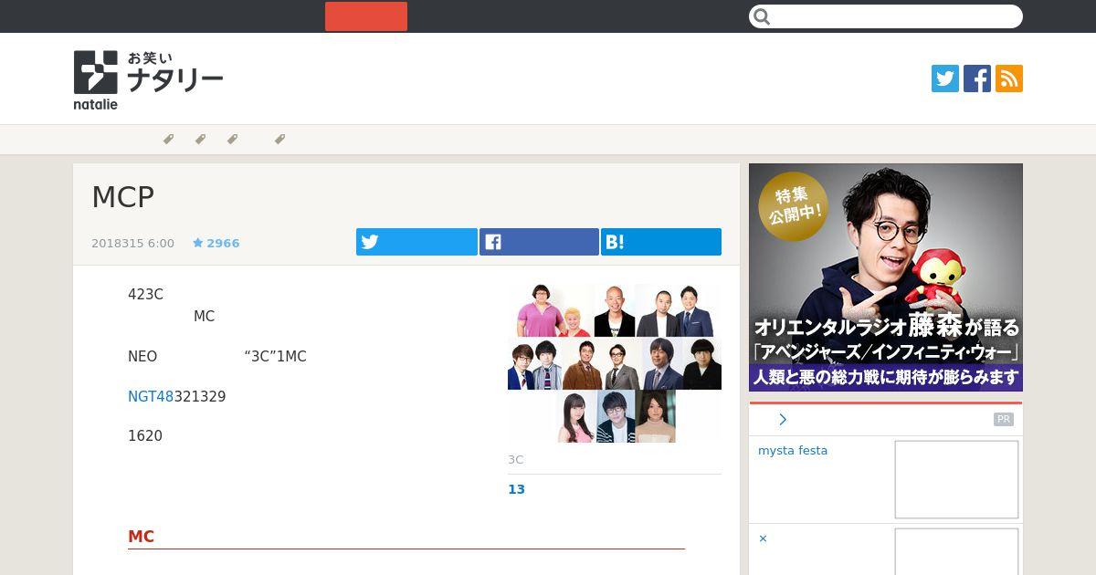Viewport: 1096px width, 575px height.
Task: Focus the search input field
Action: tap(886, 16)
